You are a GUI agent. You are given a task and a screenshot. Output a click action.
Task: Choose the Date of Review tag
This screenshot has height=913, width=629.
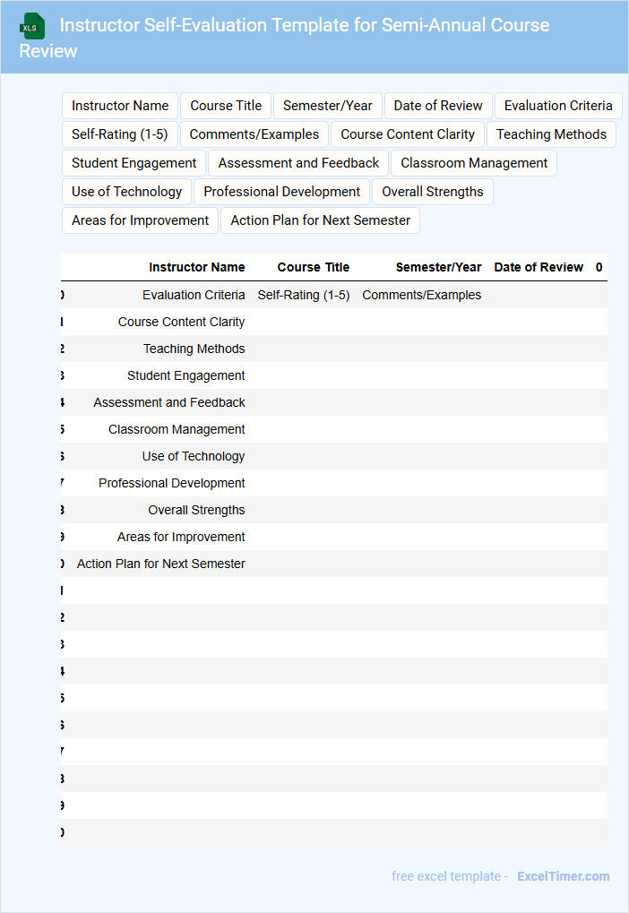click(438, 106)
